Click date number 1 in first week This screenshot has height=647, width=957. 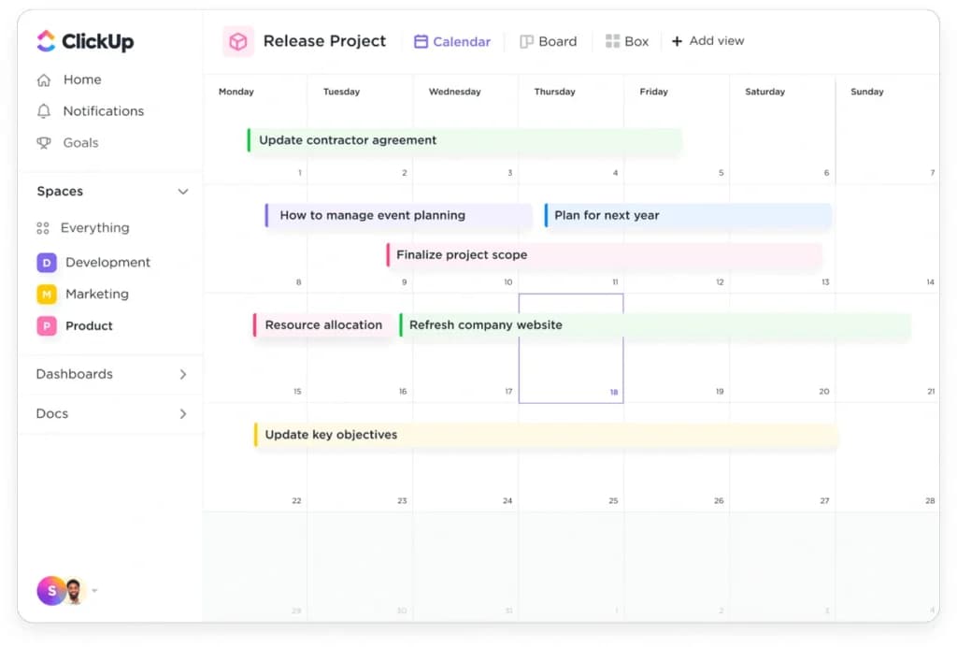(x=300, y=173)
